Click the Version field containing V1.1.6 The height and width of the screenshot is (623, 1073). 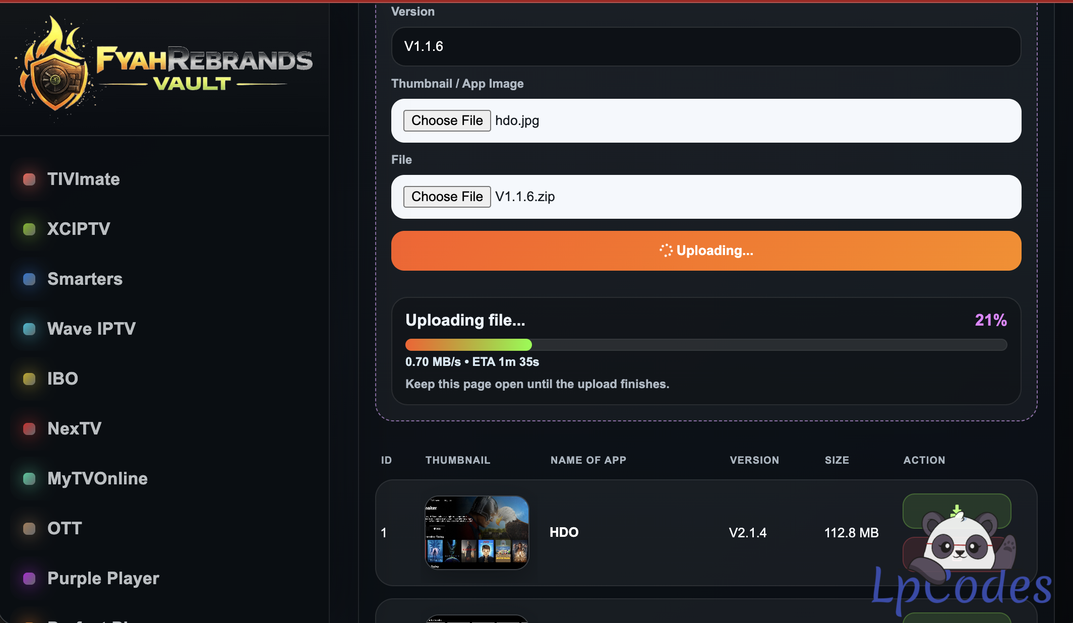(706, 46)
